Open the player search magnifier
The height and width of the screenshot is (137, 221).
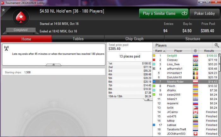(x=217, y=45)
